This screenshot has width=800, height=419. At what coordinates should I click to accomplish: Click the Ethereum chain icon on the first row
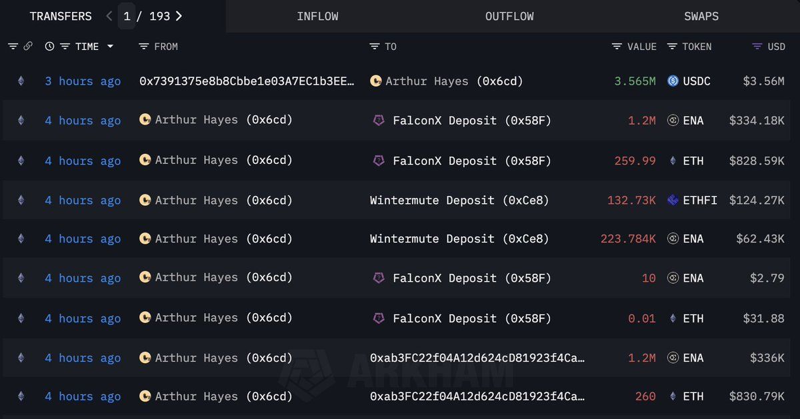click(21, 81)
